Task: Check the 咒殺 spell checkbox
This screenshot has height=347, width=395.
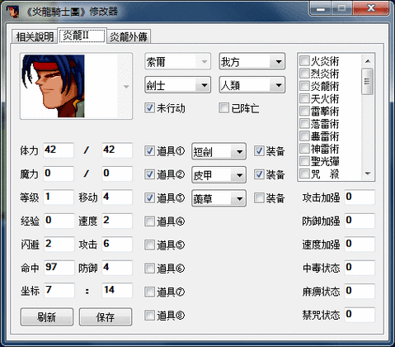Action: (x=304, y=173)
